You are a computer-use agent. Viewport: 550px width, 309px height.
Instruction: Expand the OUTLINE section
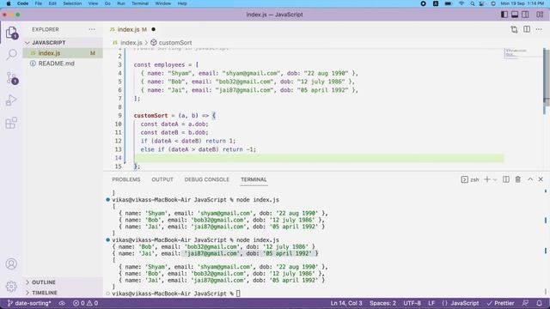[63, 282]
